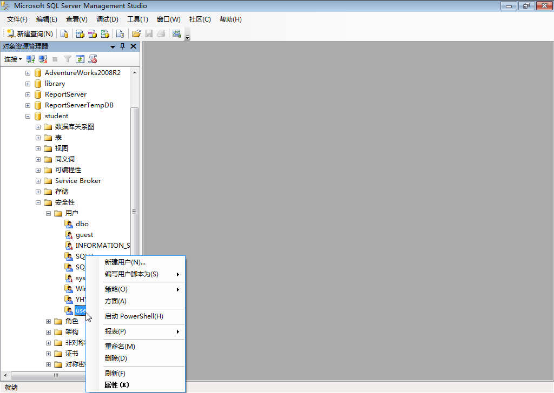Expand the ReportServer database node
The height and width of the screenshot is (393, 554).
28,94
